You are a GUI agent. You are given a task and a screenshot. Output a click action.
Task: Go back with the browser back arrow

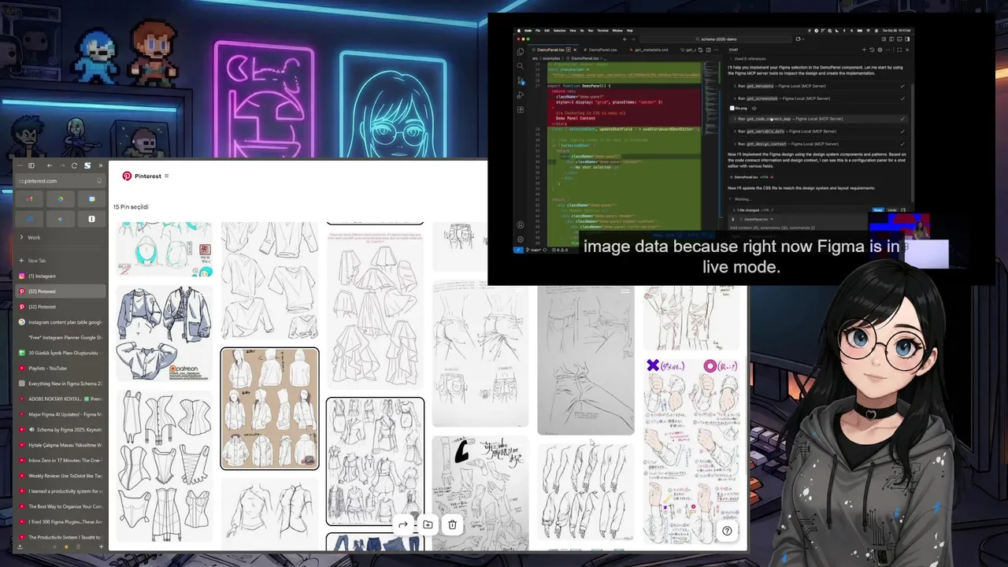coord(49,165)
